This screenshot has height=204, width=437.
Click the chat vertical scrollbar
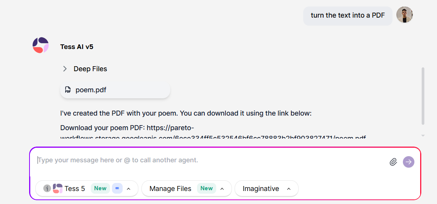point(423,96)
